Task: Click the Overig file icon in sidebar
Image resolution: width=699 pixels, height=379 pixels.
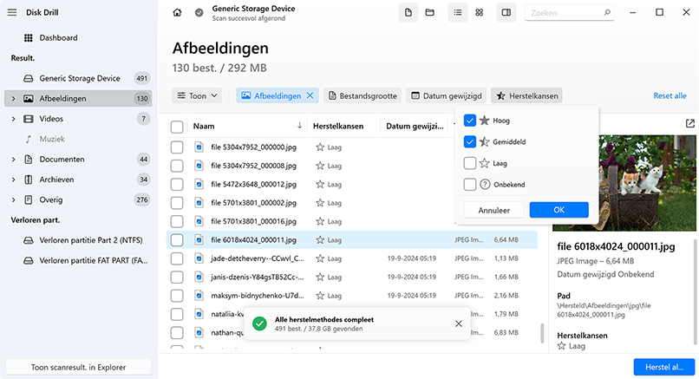Action: pos(28,199)
